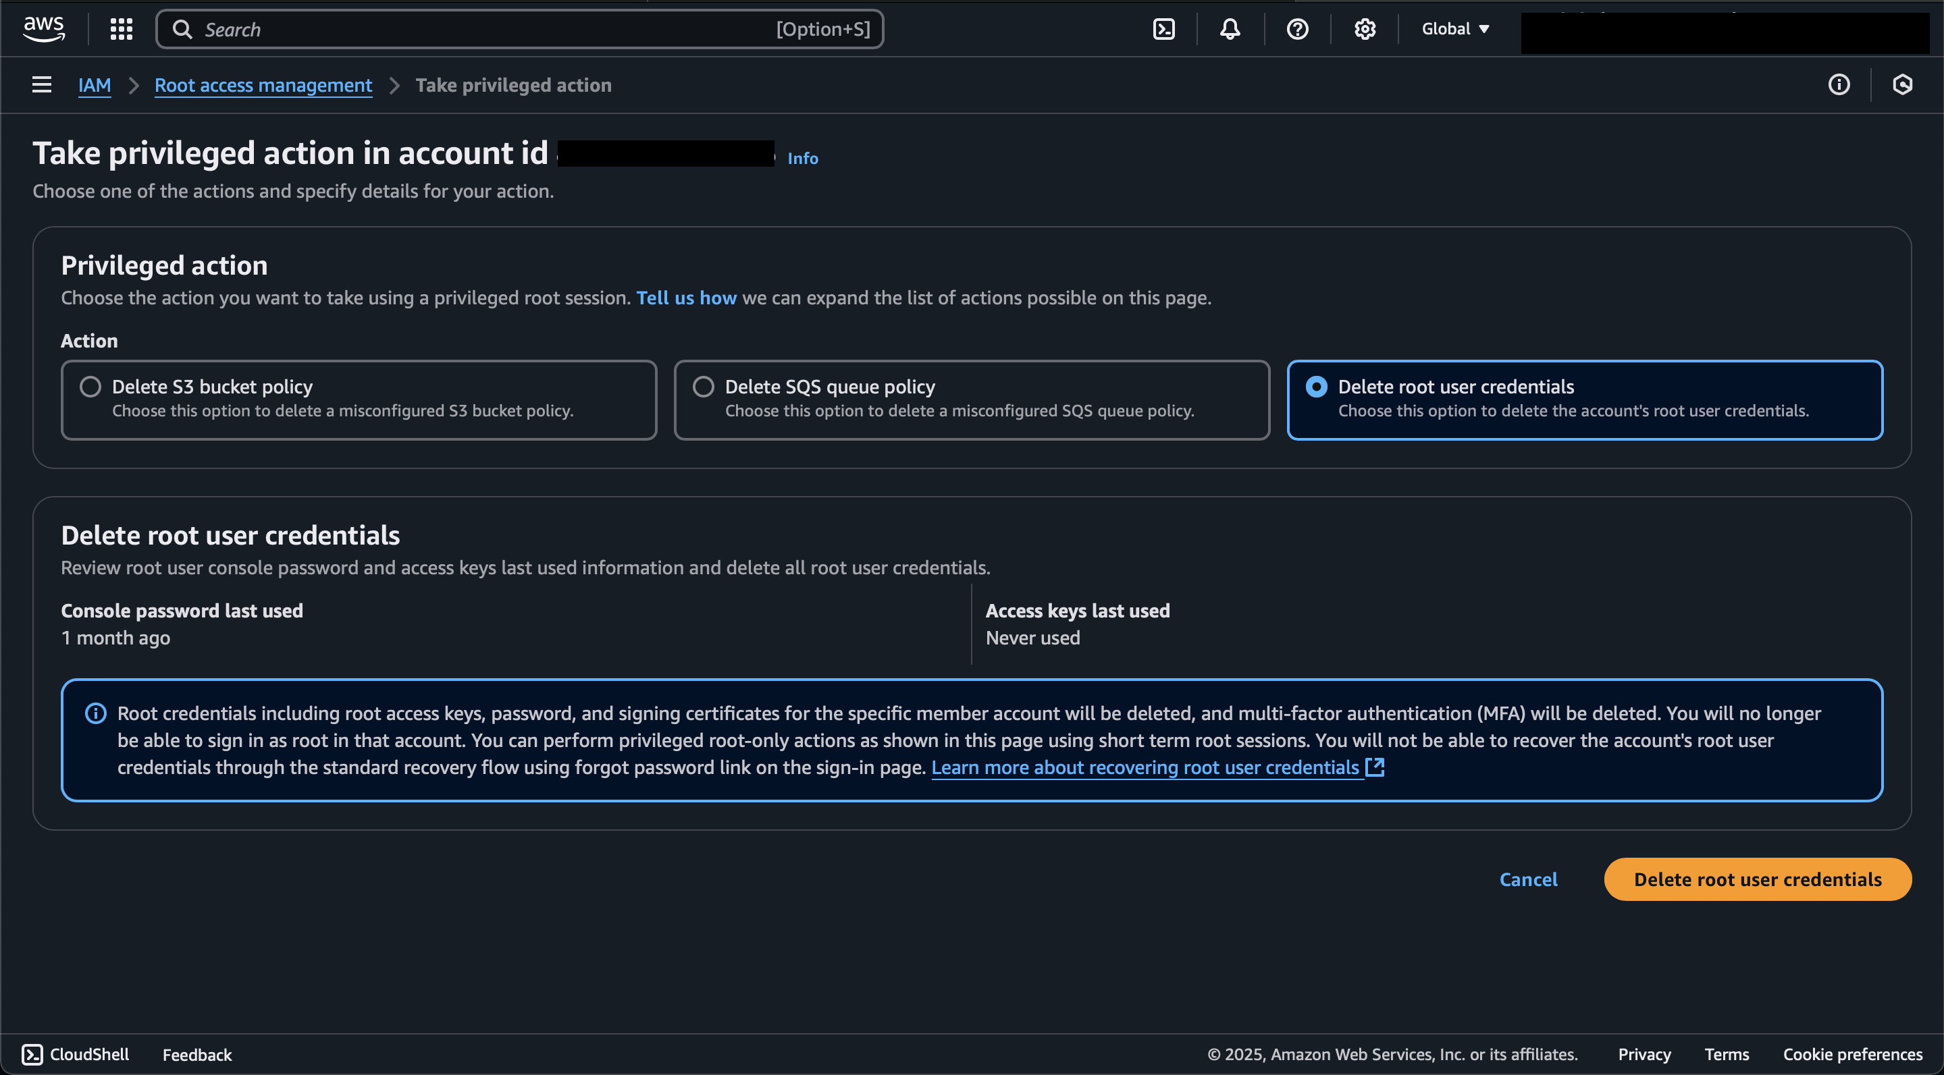Click the AWS services grid icon
1944x1075 pixels.
[120, 29]
